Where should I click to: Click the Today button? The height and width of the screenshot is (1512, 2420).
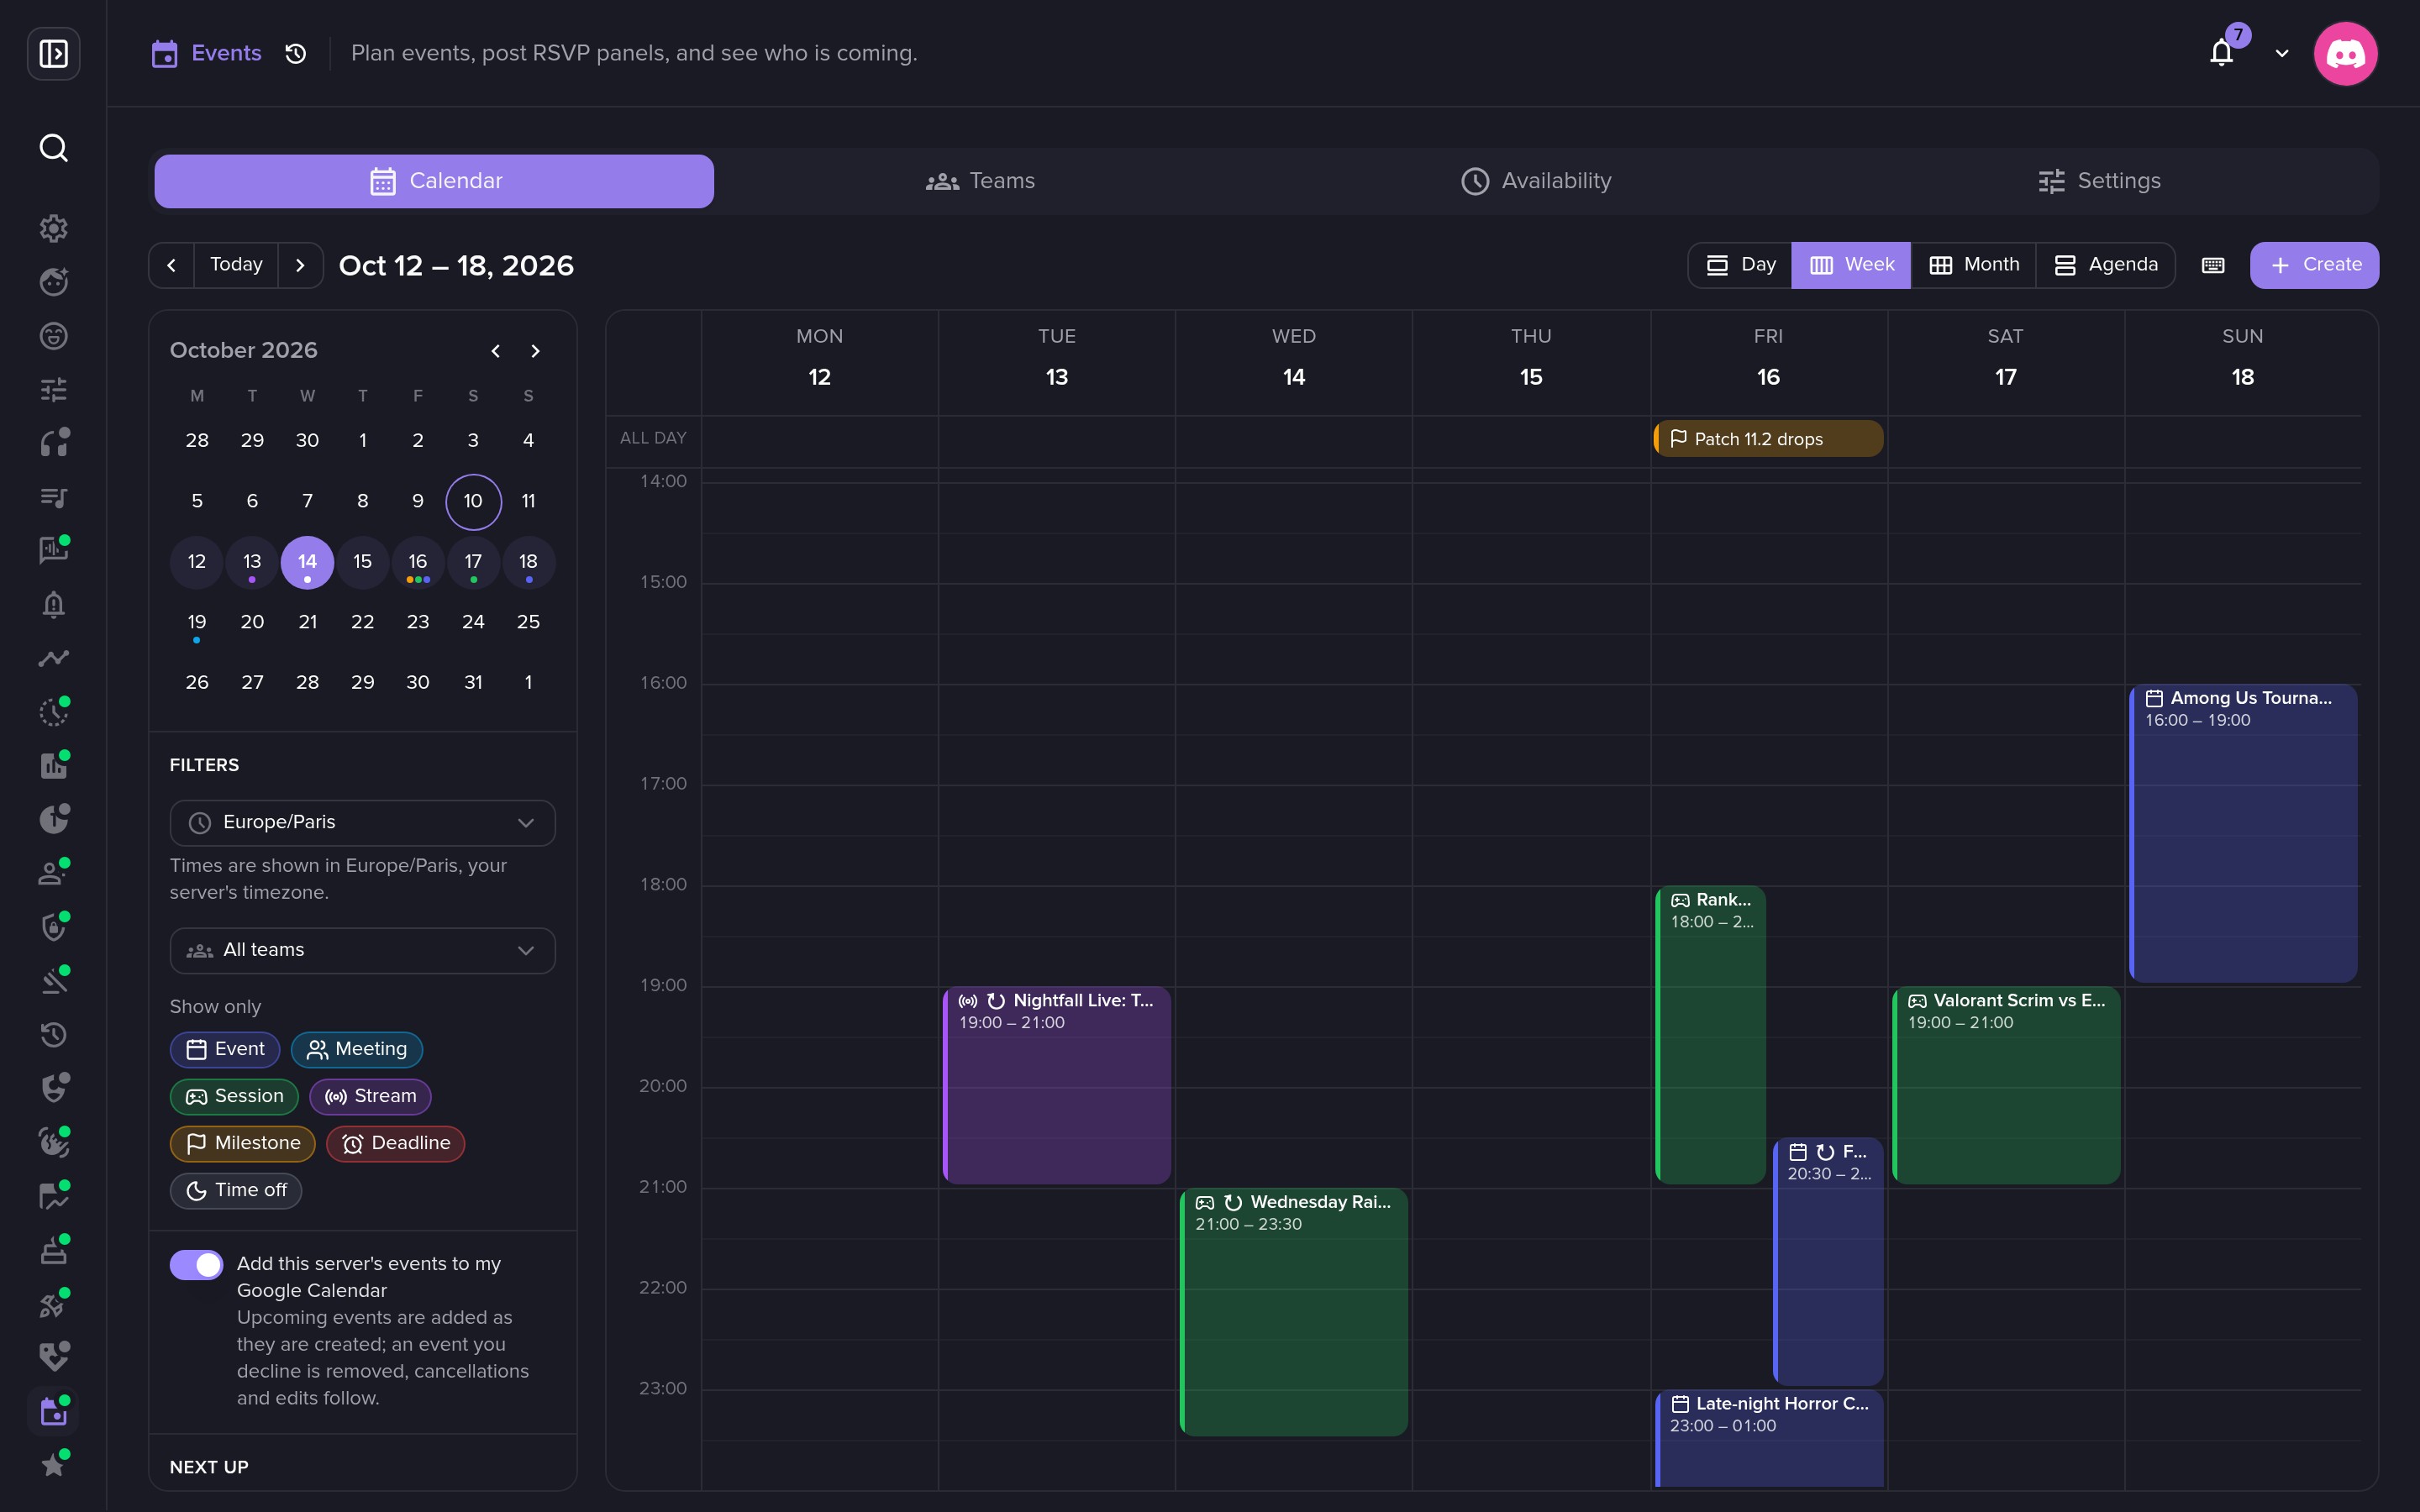pos(236,265)
